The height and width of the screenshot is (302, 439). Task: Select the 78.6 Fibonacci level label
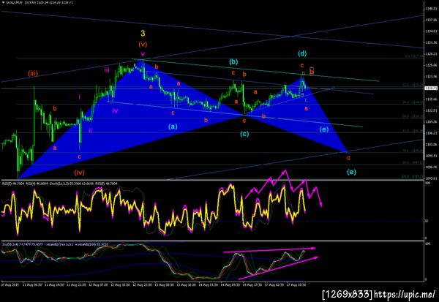[x=413, y=151]
